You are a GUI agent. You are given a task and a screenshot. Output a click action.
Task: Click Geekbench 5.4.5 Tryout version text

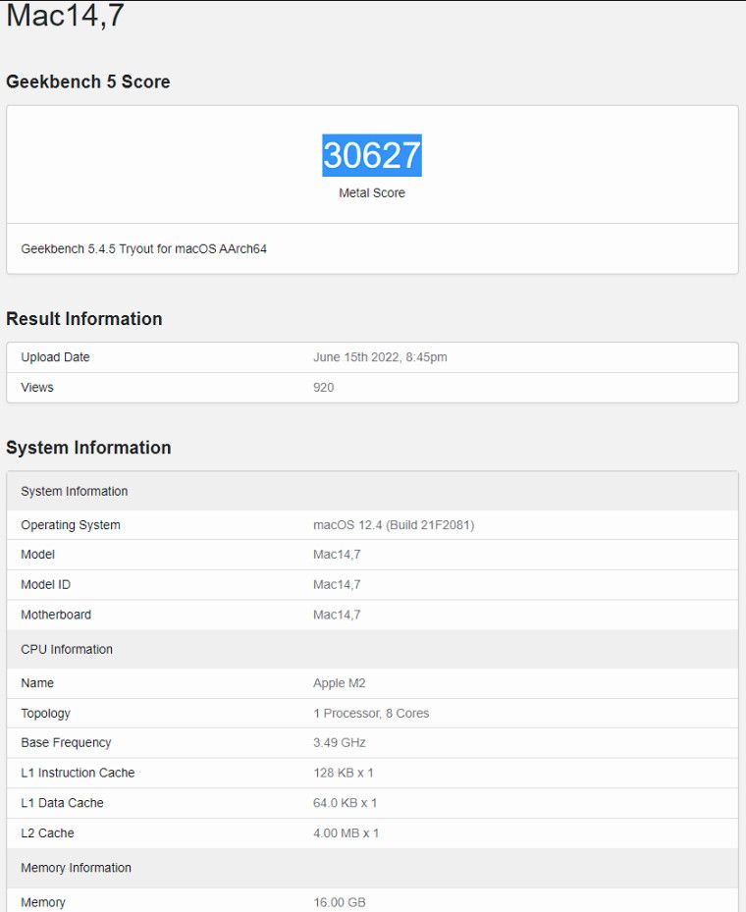coord(143,249)
